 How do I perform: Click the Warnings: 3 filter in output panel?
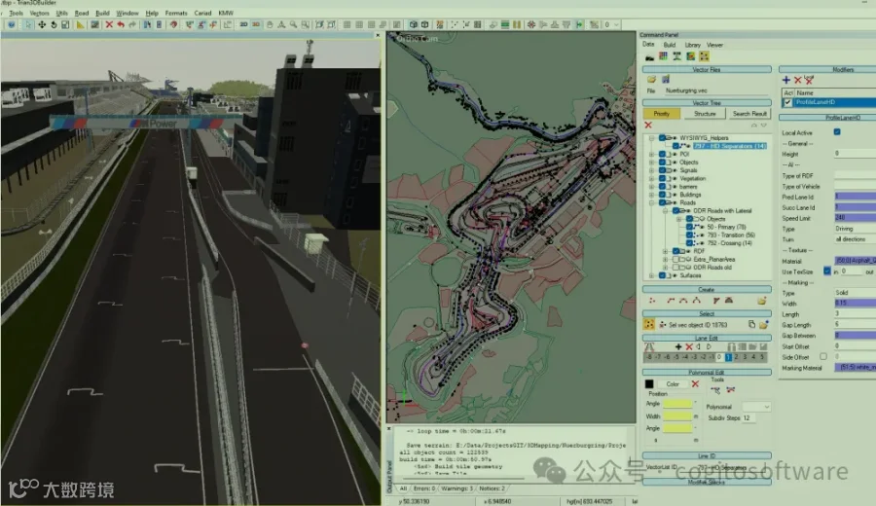pyautogui.click(x=456, y=488)
